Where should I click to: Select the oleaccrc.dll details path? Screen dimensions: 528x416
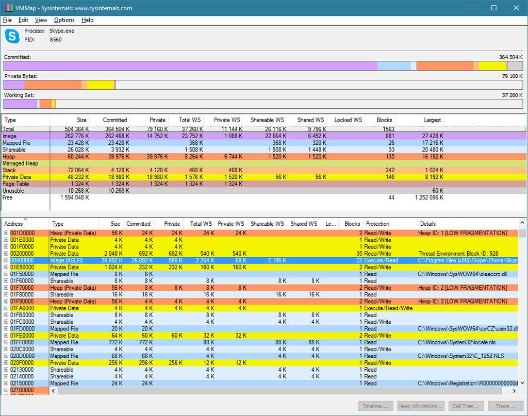(463, 274)
